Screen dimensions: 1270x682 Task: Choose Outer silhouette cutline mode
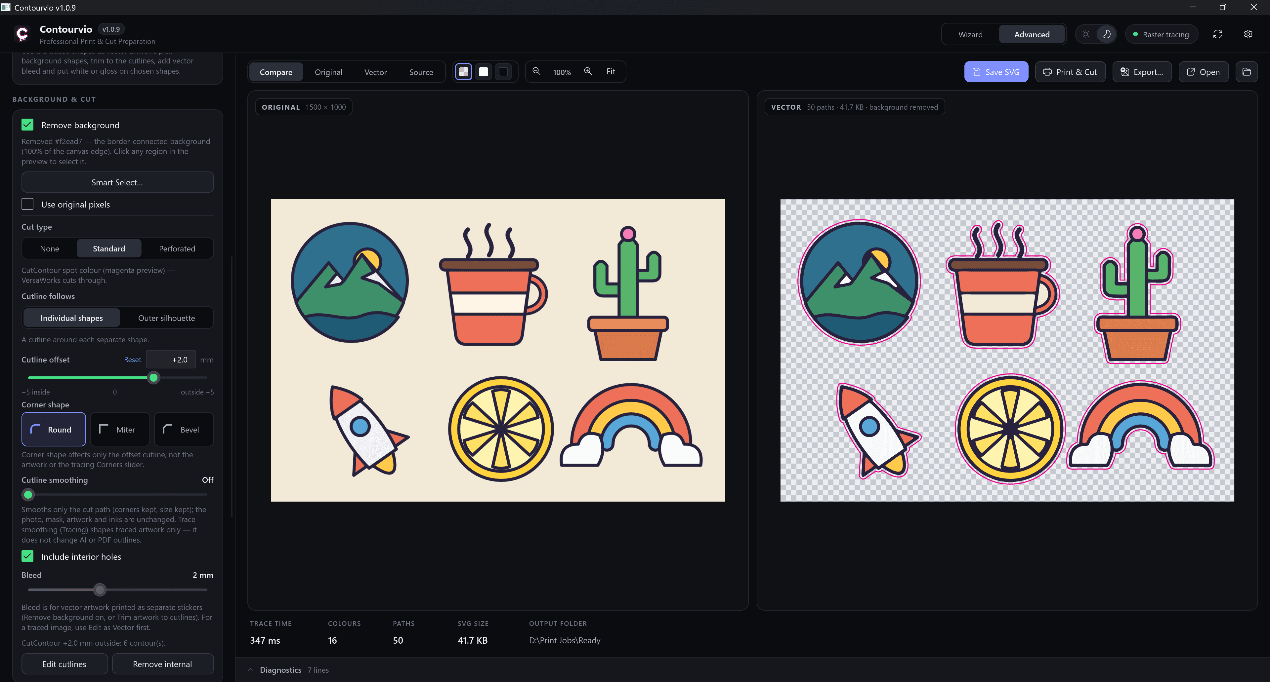click(167, 318)
